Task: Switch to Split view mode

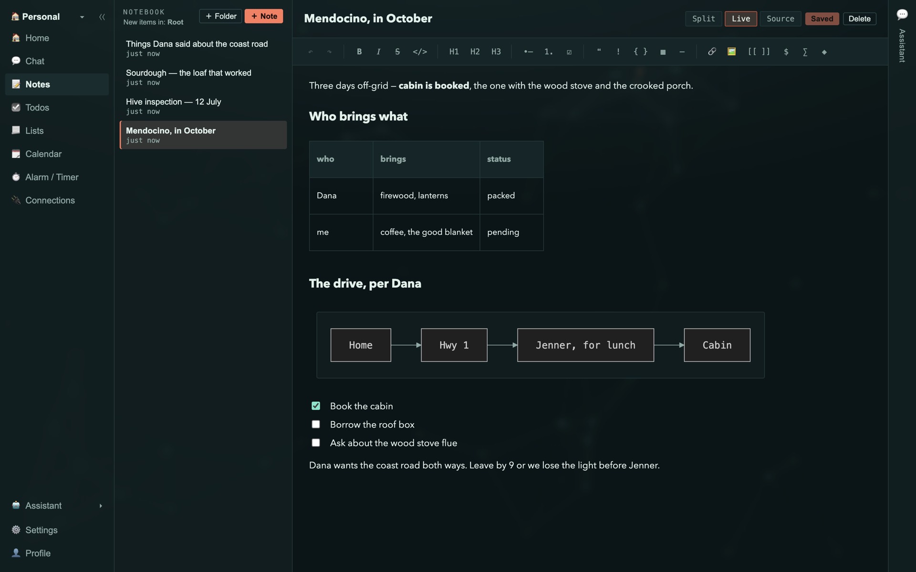Action: [703, 19]
